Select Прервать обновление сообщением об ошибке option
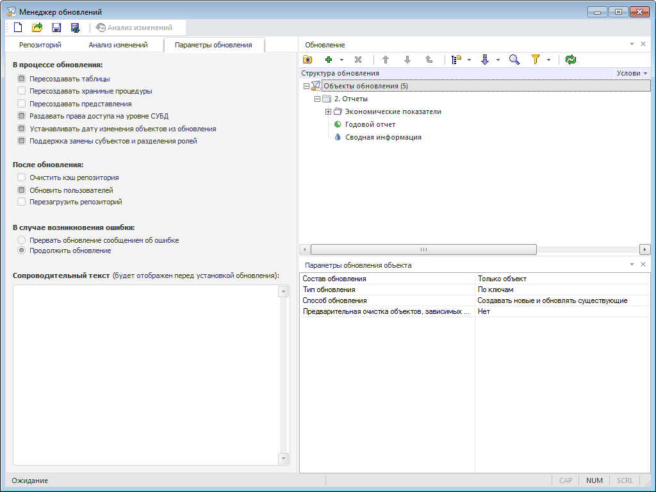 22,240
